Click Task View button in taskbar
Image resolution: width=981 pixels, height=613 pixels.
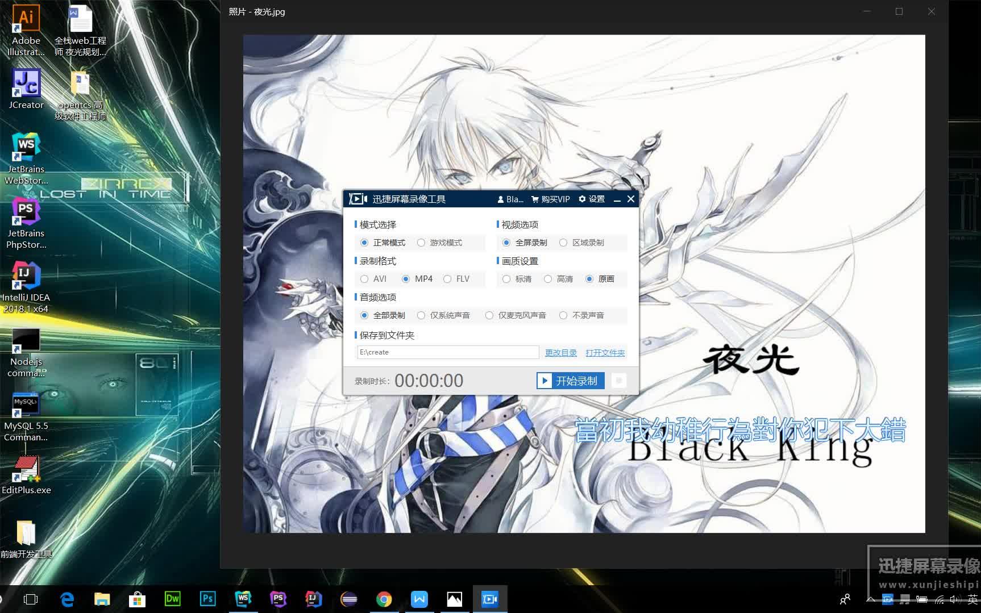(31, 599)
